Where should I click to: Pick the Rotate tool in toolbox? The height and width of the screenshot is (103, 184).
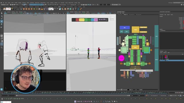coord(2,24)
